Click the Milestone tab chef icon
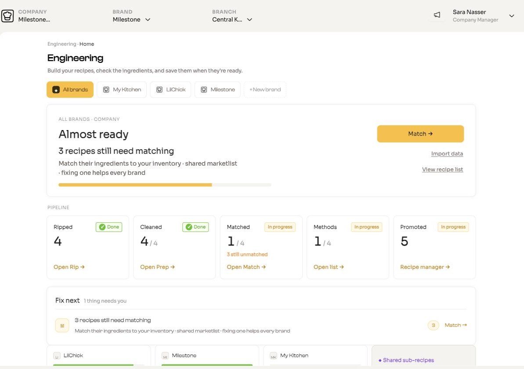The height and width of the screenshot is (369, 524). tap(203, 90)
